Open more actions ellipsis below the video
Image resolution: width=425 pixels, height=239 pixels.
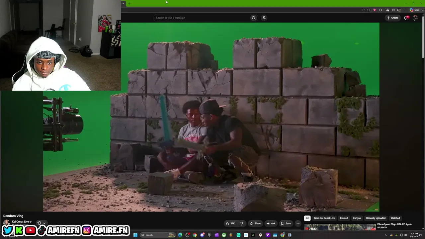click(x=298, y=223)
